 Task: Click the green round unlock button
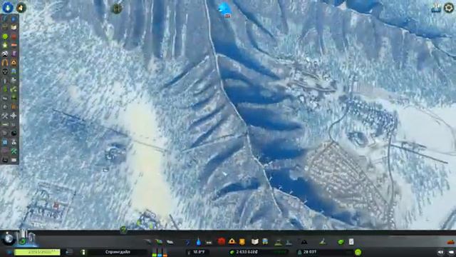(22, 241)
